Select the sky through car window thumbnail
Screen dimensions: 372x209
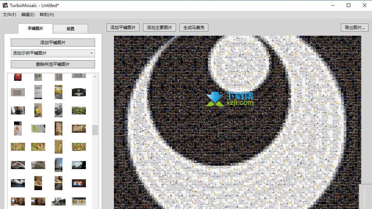tap(79, 165)
